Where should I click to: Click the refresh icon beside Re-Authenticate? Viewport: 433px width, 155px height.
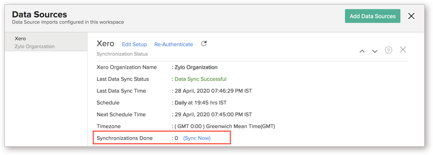[x=204, y=44]
